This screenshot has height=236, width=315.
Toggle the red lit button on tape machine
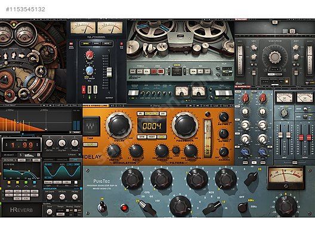[x=160, y=72]
